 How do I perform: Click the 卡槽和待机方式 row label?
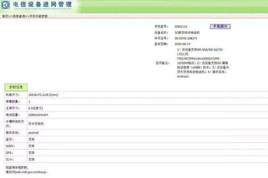point(15,124)
